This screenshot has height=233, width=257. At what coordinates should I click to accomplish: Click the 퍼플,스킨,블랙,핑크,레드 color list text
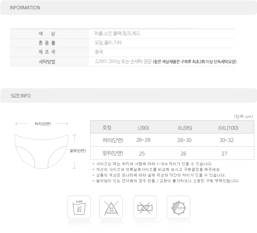[117, 33]
